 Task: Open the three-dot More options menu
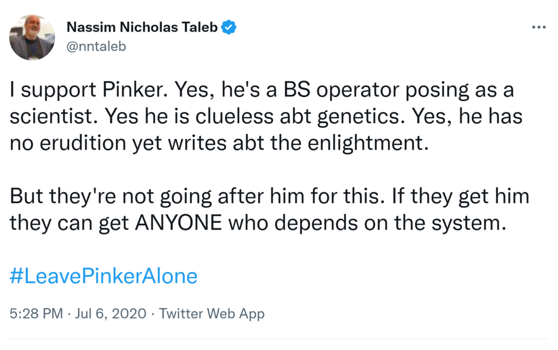(x=538, y=27)
